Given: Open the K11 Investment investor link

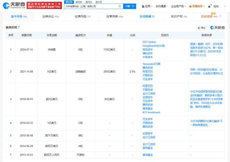Looking at the screenshot, I should click(x=152, y=112).
